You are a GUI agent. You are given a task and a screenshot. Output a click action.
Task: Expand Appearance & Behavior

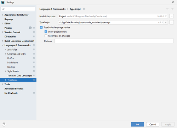(2, 15)
